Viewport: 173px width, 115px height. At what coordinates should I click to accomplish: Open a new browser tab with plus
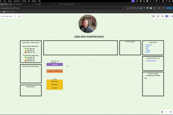click(x=79, y=4)
